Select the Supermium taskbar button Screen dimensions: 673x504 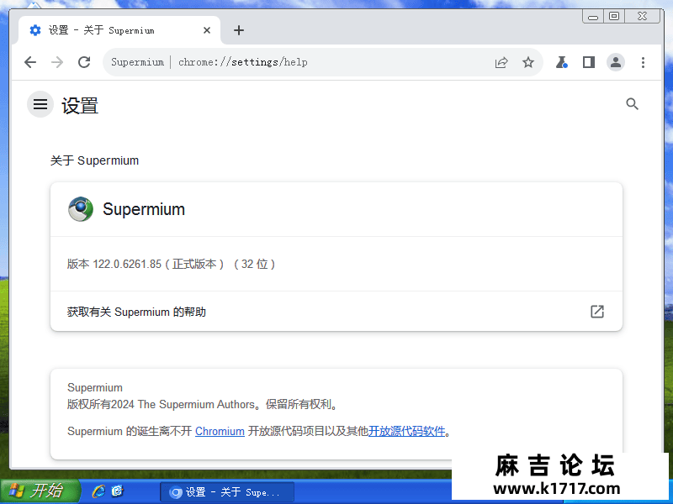[x=227, y=492]
